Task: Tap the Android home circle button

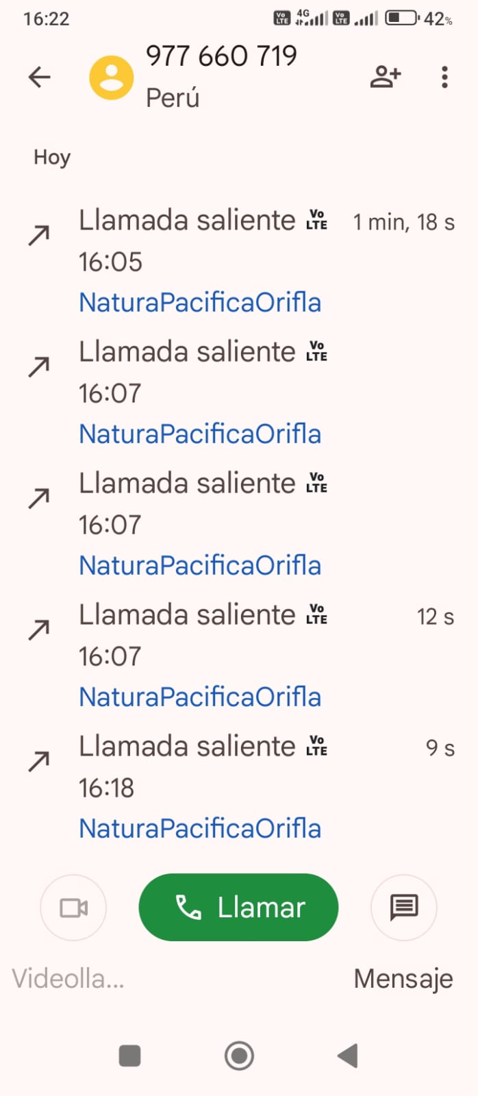Action: coord(239,1056)
